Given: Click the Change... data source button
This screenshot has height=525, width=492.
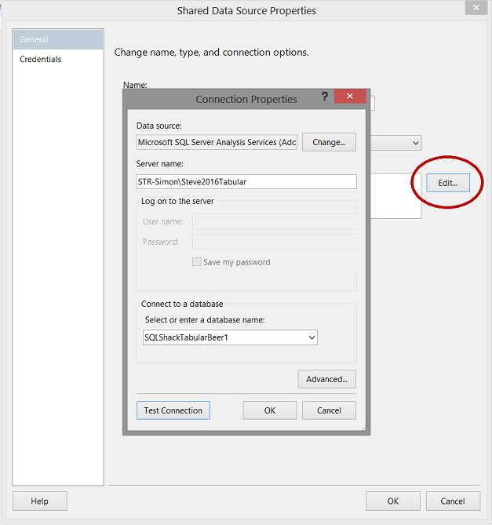Looking at the screenshot, I should pos(329,142).
